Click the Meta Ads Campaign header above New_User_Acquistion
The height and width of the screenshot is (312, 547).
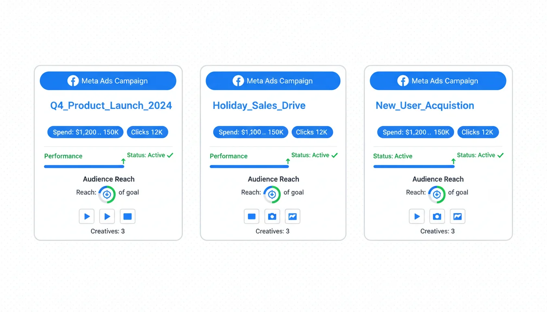coord(438,81)
